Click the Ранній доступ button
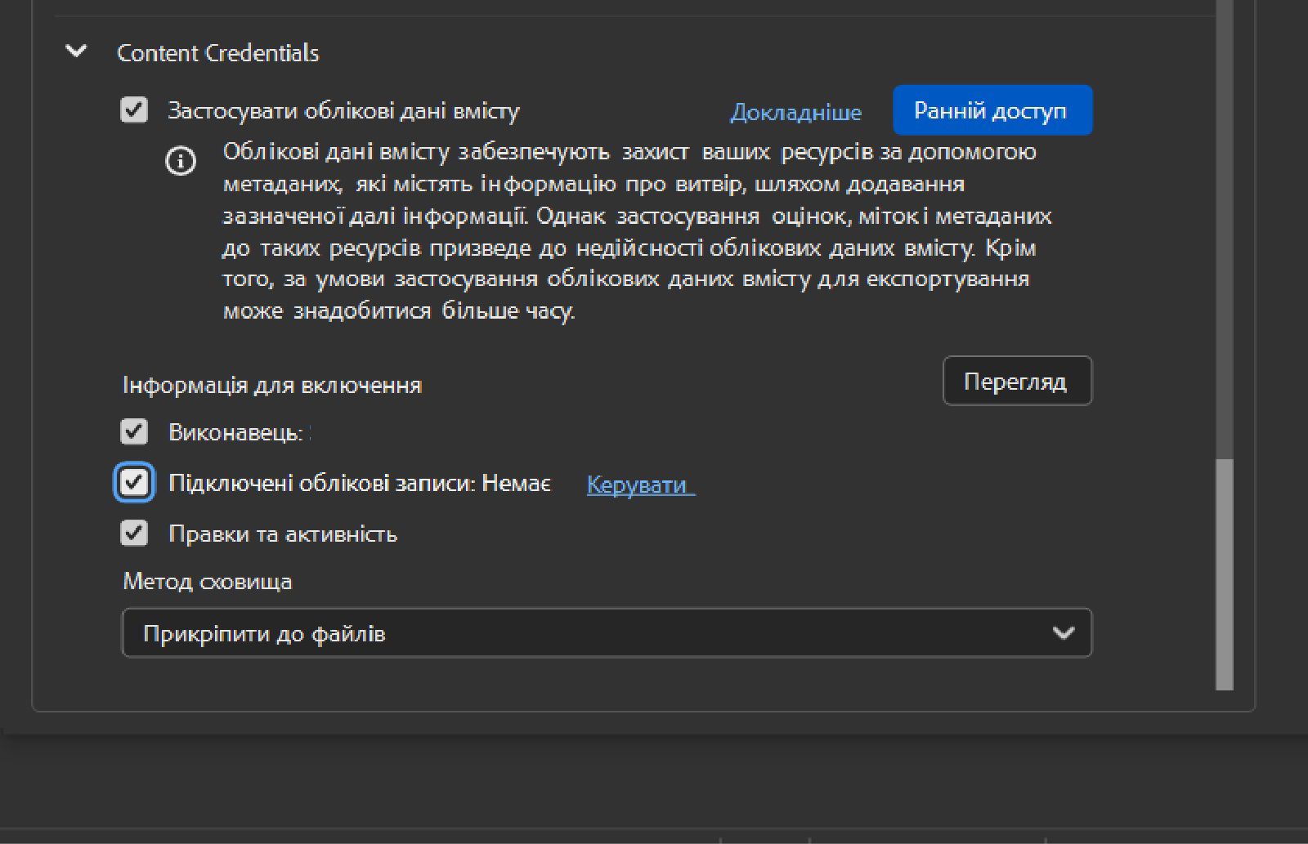 click(x=992, y=110)
